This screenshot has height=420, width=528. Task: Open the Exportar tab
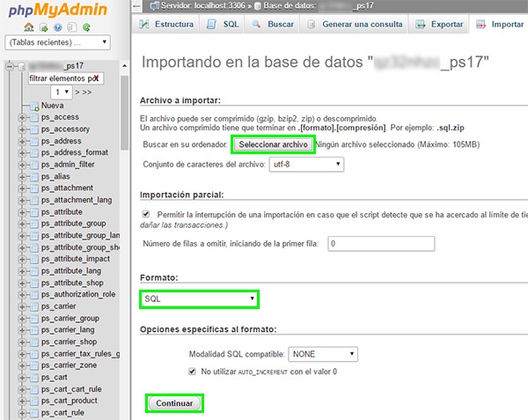(439, 25)
